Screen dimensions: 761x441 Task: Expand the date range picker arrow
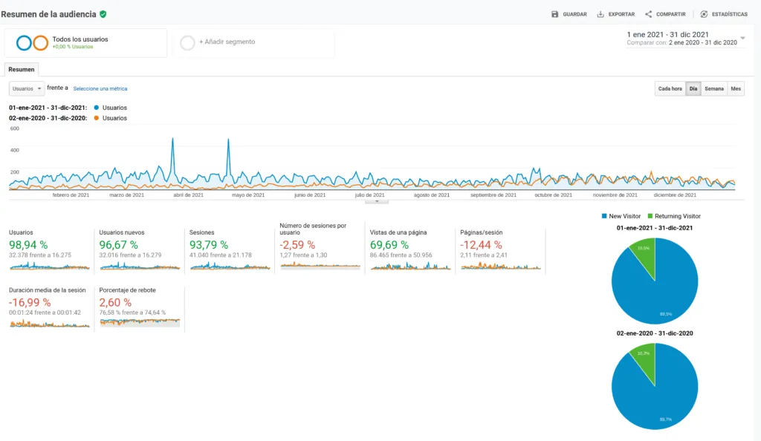pyautogui.click(x=742, y=38)
